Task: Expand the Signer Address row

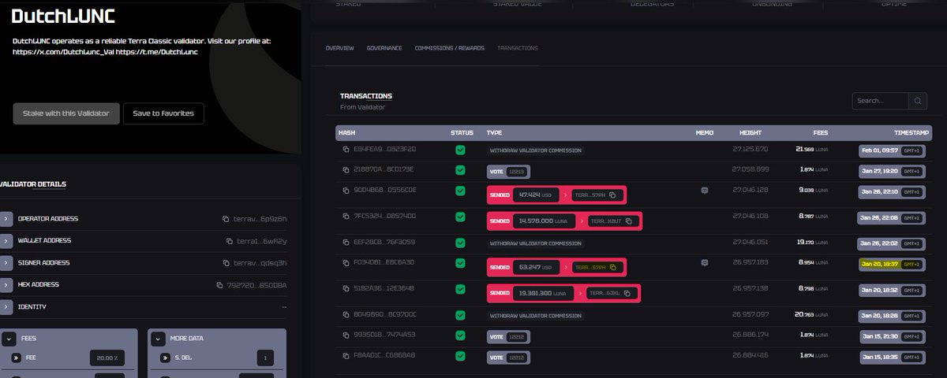Action: click(6, 263)
